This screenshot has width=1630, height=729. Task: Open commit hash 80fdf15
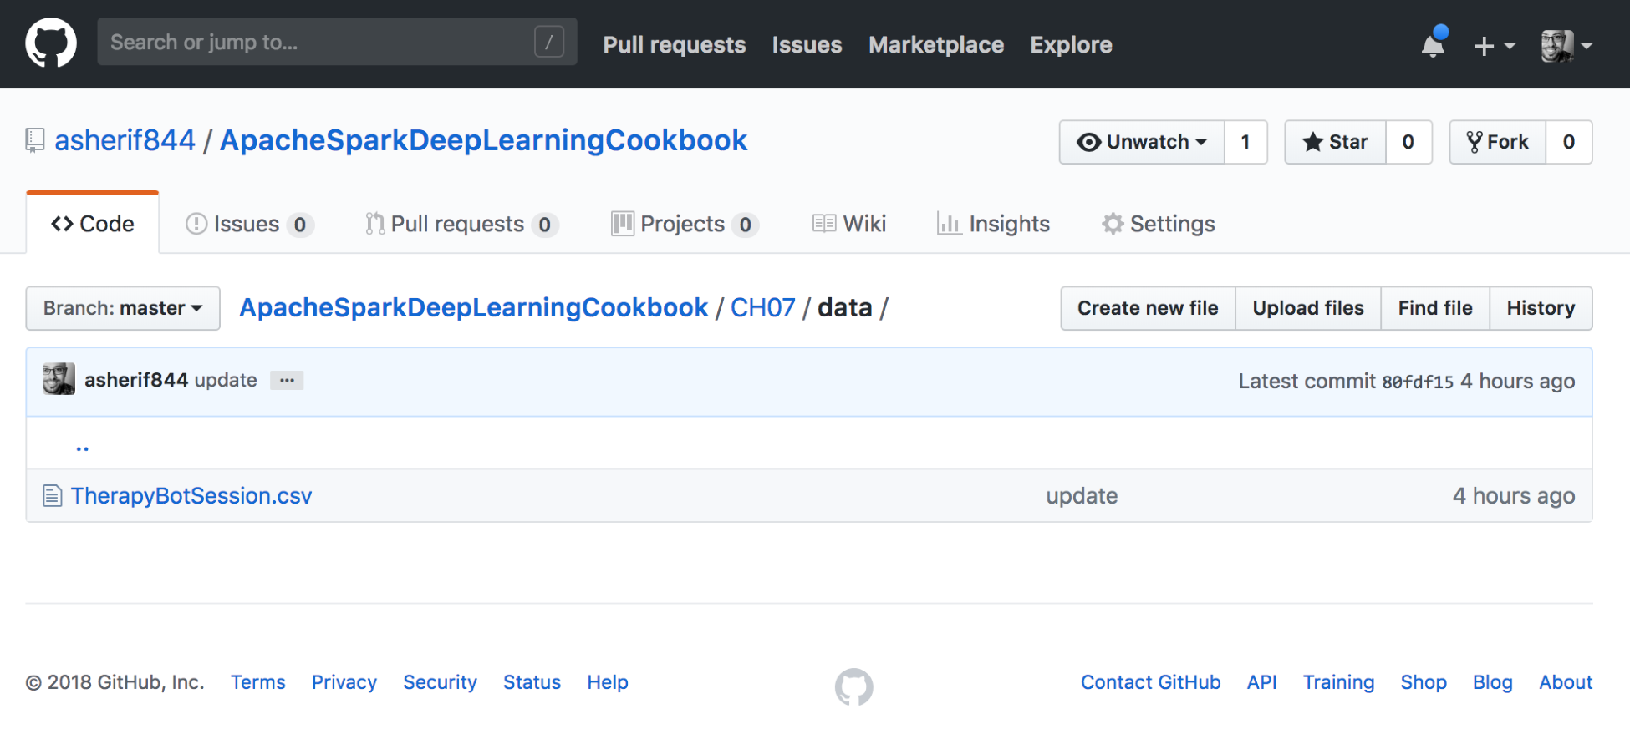pos(1418,382)
